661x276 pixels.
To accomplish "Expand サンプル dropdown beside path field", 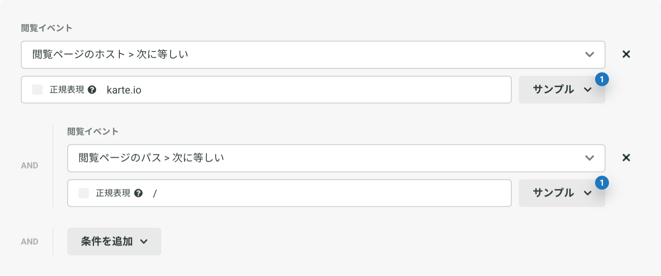I will pyautogui.click(x=562, y=193).
